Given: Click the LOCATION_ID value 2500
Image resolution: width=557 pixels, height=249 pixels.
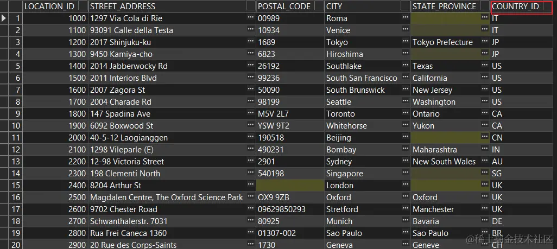Looking at the screenshot, I should point(78,197).
